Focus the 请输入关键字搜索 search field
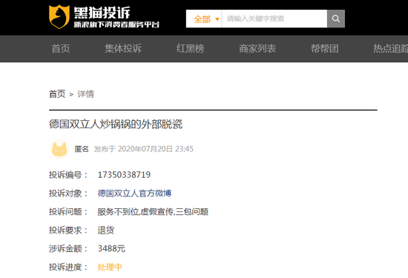The width and height of the screenshot is (408, 278). (x=274, y=19)
